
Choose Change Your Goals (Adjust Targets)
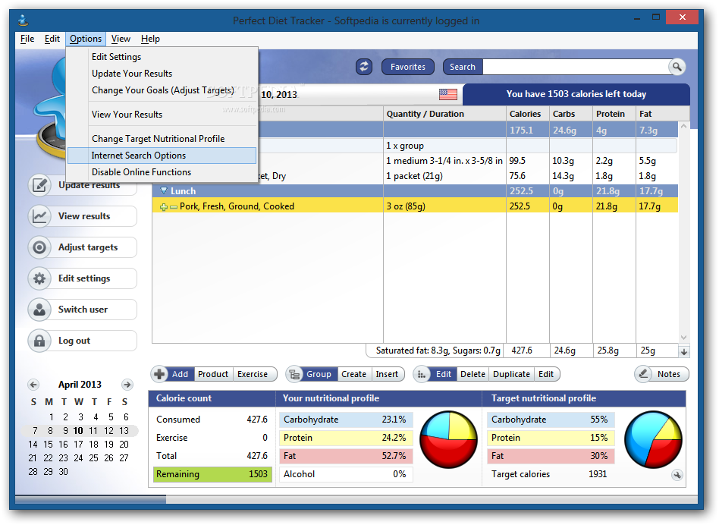coord(163,90)
